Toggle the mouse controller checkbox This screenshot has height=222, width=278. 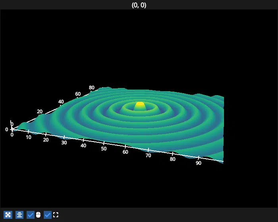click(31, 215)
